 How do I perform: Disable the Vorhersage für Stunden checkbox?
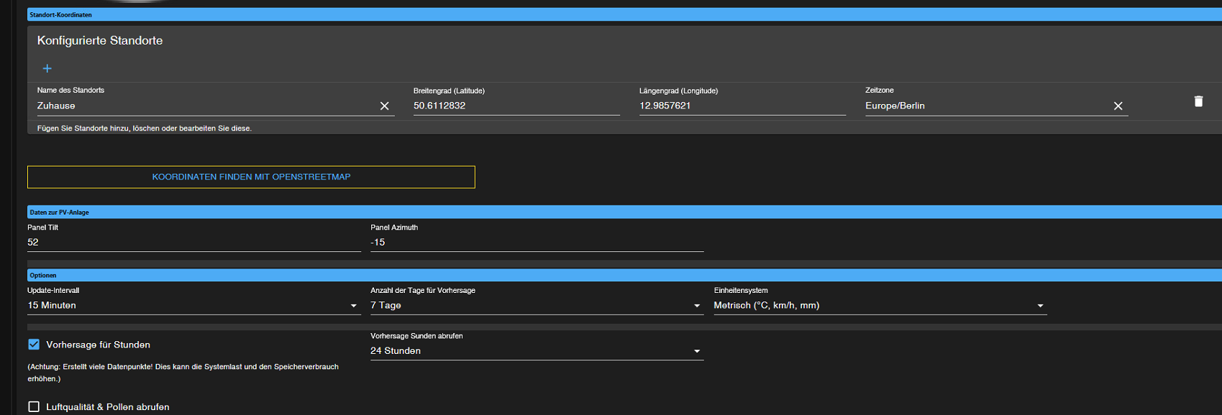(x=34, y=345)
